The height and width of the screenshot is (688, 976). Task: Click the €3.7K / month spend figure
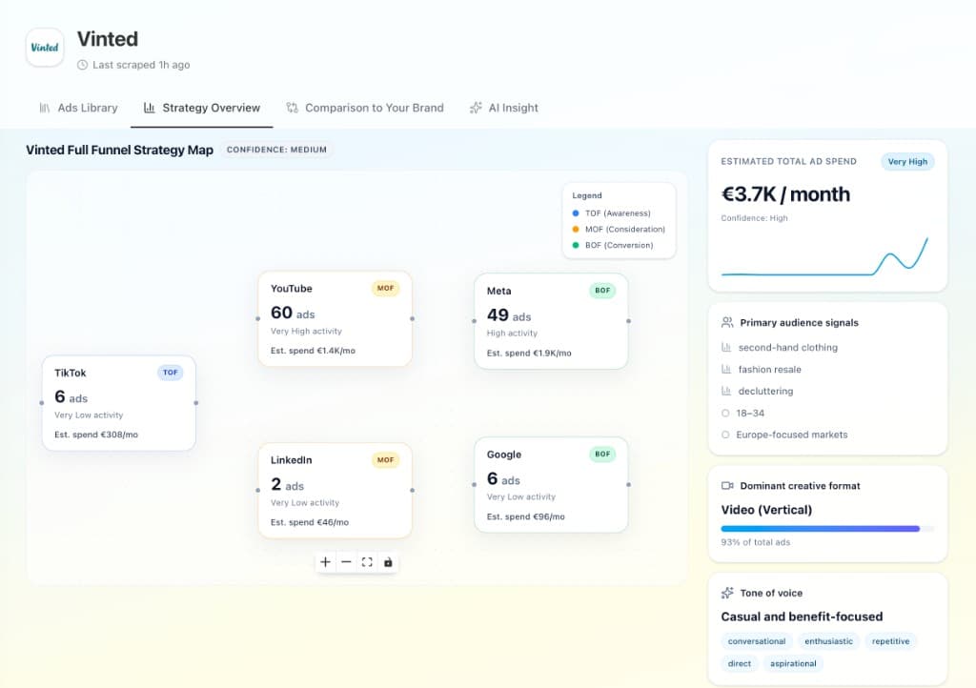tap(785, 194)
